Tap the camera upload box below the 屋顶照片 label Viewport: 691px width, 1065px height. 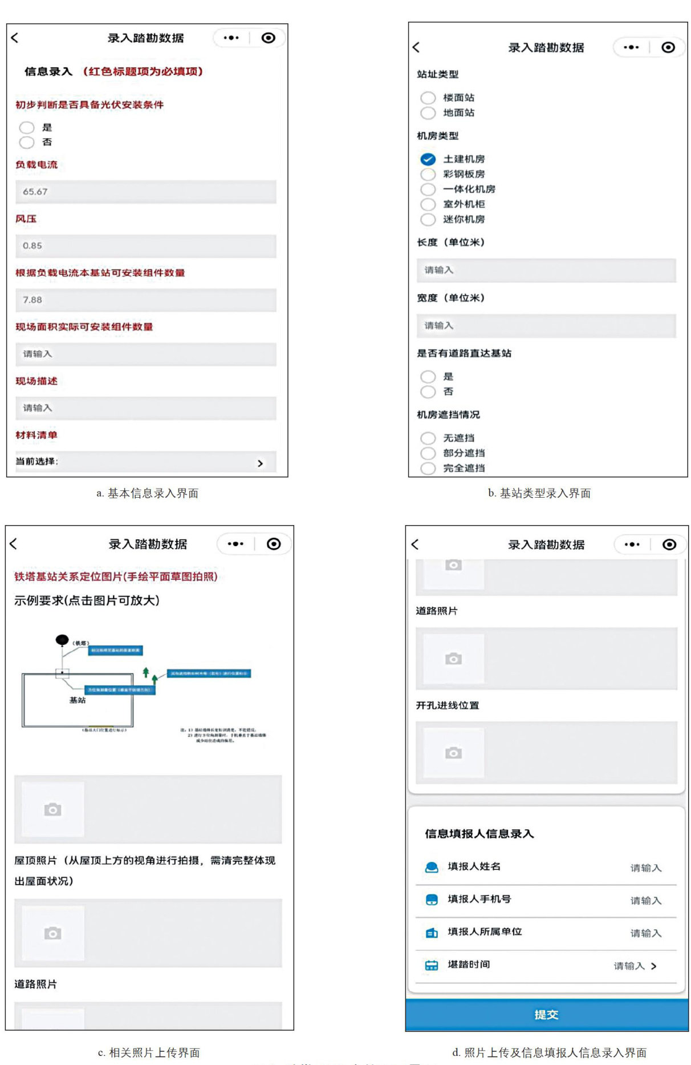click(53, 933)
